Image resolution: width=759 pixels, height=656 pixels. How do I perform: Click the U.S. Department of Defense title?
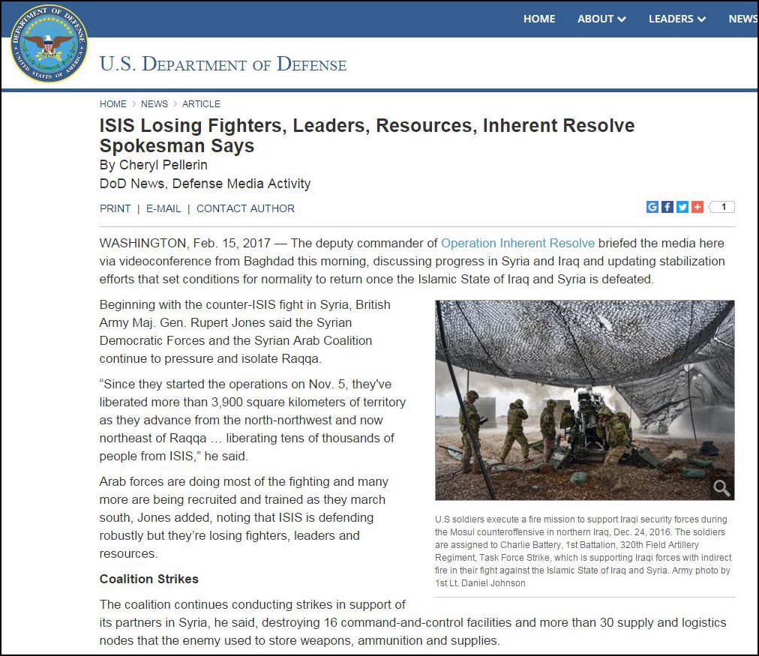223,64
